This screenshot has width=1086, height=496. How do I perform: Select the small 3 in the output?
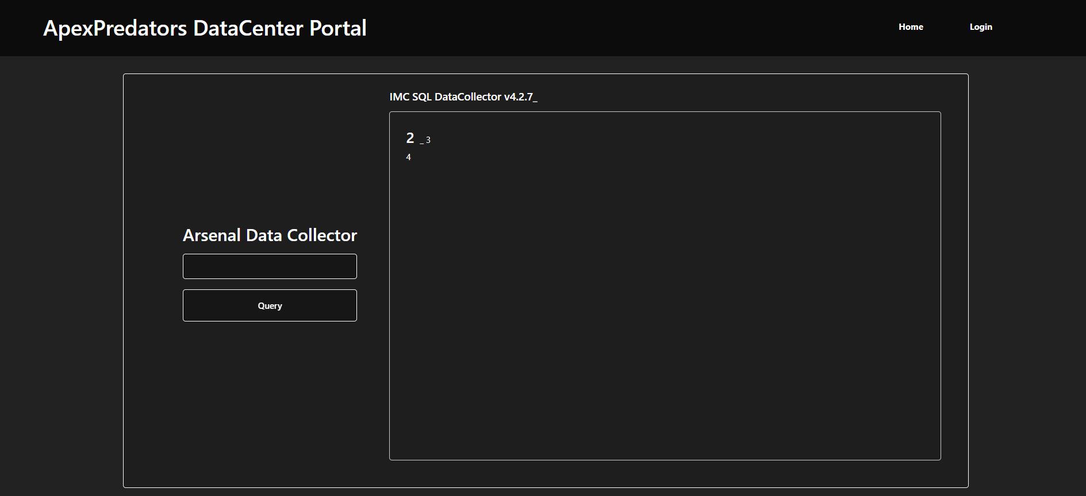point(428,140)
